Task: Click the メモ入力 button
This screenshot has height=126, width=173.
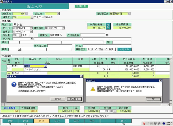Action: tap(125, 49)
